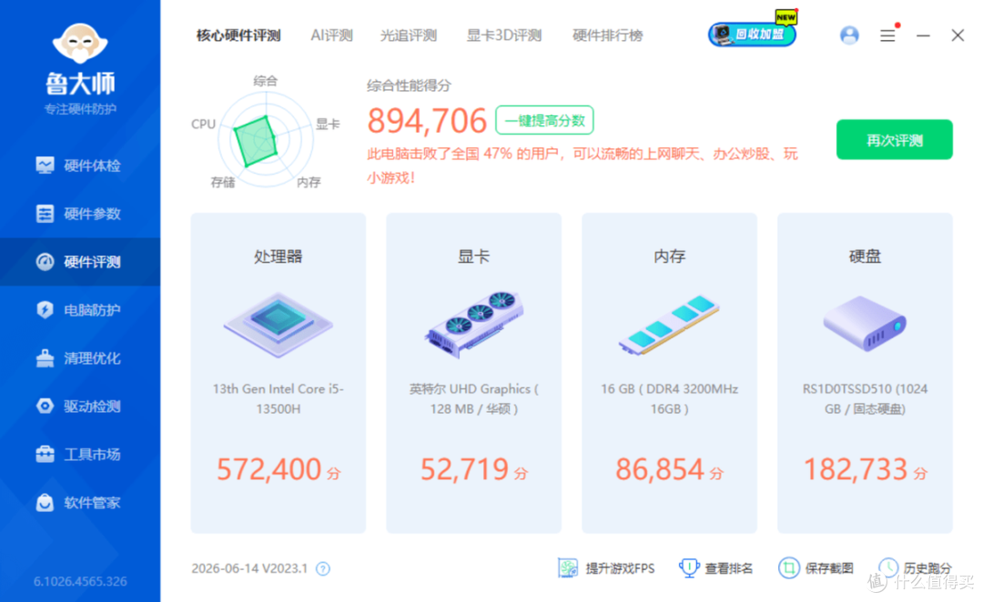Click the memory score 86,854
The height and width of the screenshot is (602, 983).
click(x=660, y=469)
